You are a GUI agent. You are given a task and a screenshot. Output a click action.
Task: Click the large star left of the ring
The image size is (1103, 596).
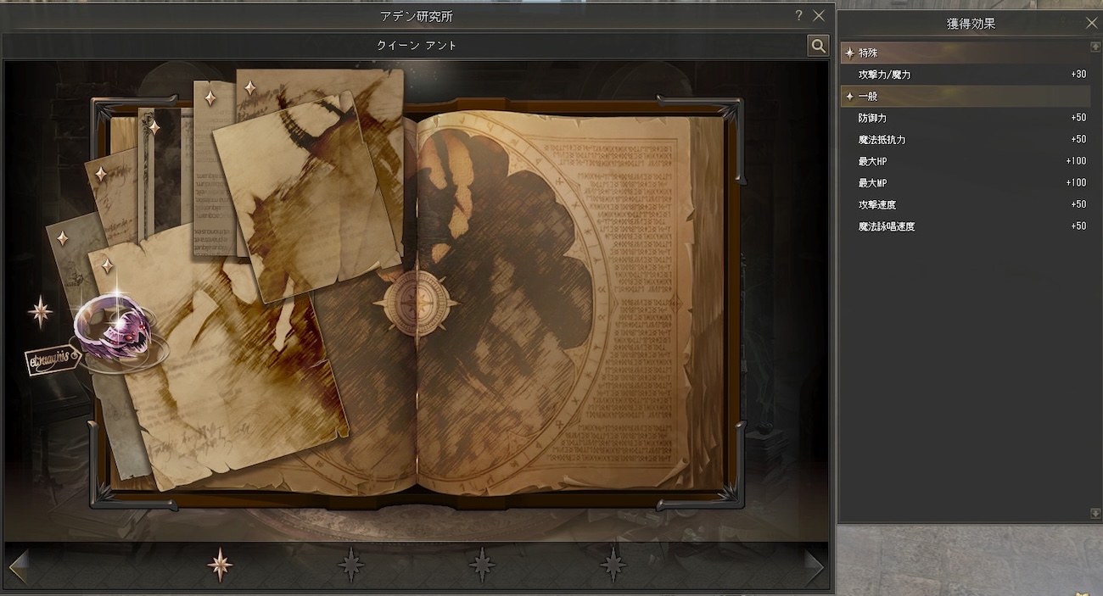click(40, 312)
